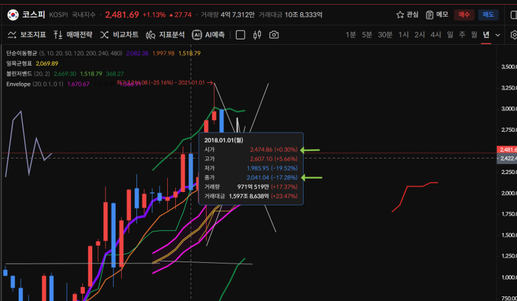Click the magenta 1,670.67 Envelope value
Screen dimensions: 517x301
pos(78,84)
